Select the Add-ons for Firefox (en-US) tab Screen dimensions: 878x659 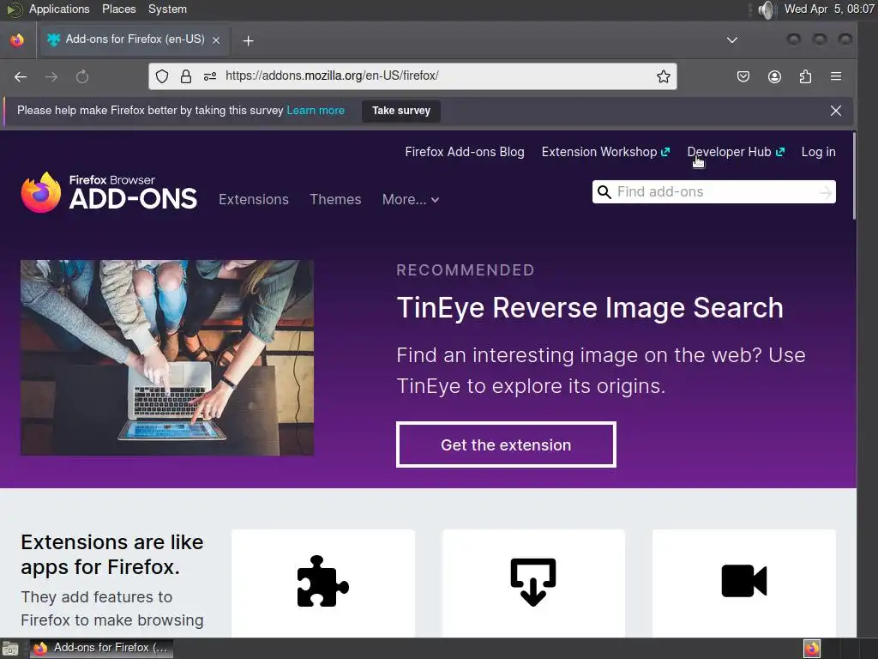(x=135, y=39)
